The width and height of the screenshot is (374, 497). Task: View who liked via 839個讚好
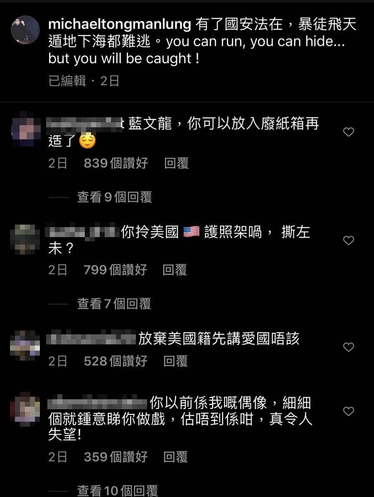tap(116, 163)
